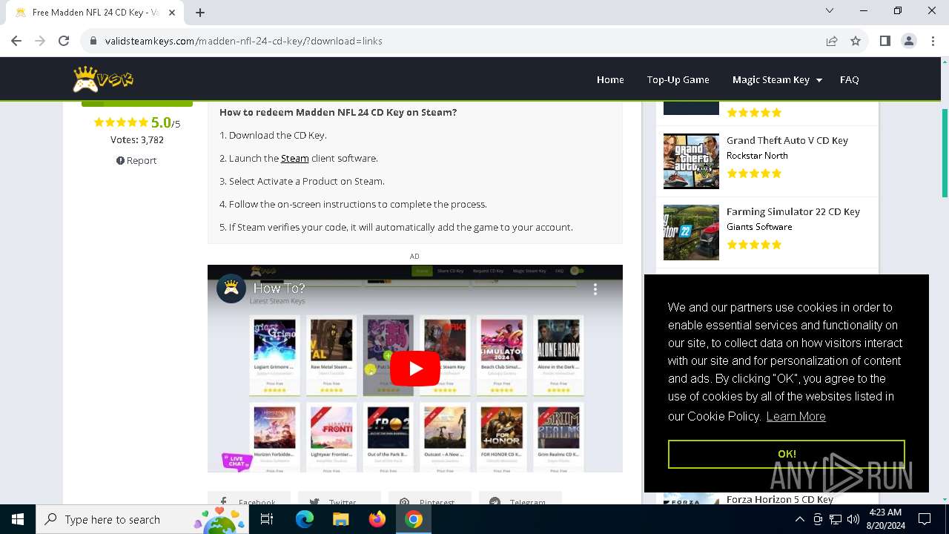Bookmark this page with star icon
The height and width of the screenshot is (534, 949).
click(x=856, y=41)
